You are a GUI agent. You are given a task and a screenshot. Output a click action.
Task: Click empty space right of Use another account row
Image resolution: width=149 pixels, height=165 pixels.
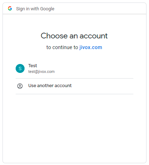102,86
